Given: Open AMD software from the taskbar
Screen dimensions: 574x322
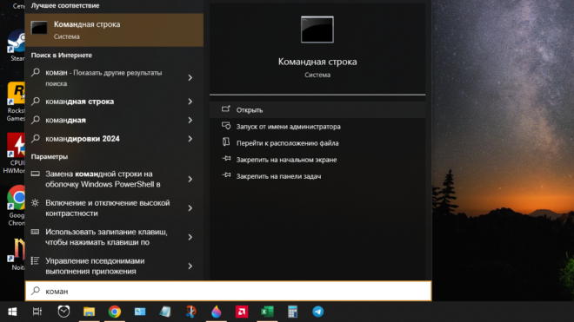Looking at the screenshot, I should [x=242, y=312].
